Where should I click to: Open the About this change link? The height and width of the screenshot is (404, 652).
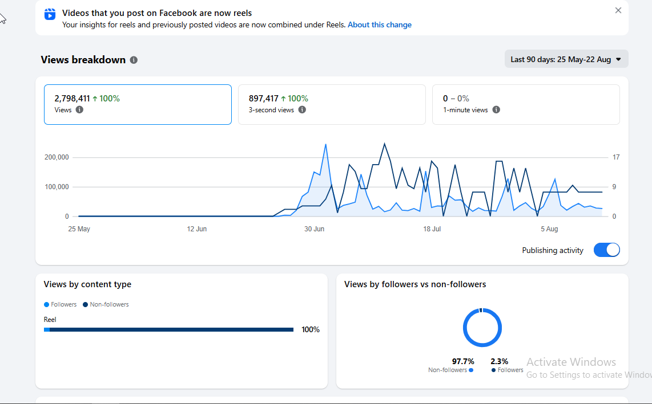tap(380, 25)
